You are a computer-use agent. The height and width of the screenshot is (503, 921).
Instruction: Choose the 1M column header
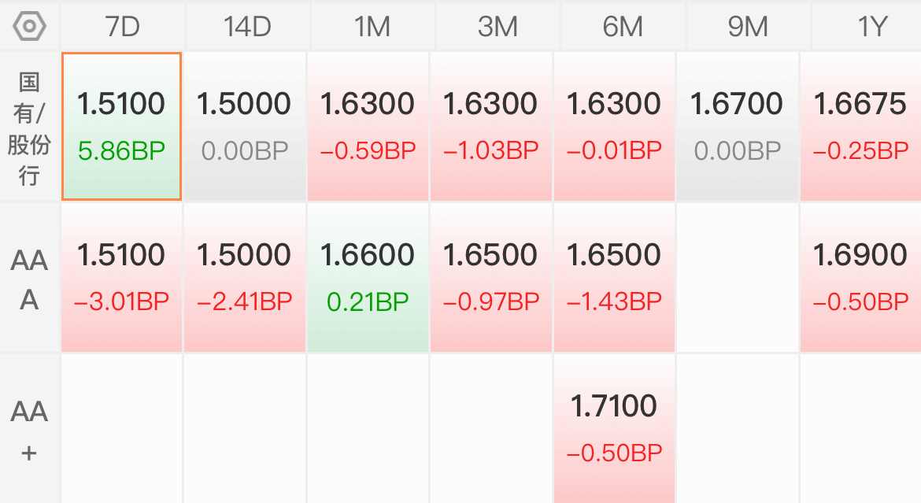tap(372, 27)
